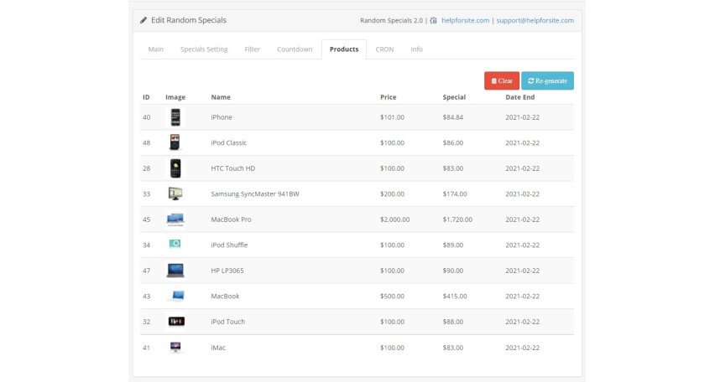Image resolution: width=715 pixels, height=382 pixels.
Task: Click iMac name text
Action: [x=218, y=348]
